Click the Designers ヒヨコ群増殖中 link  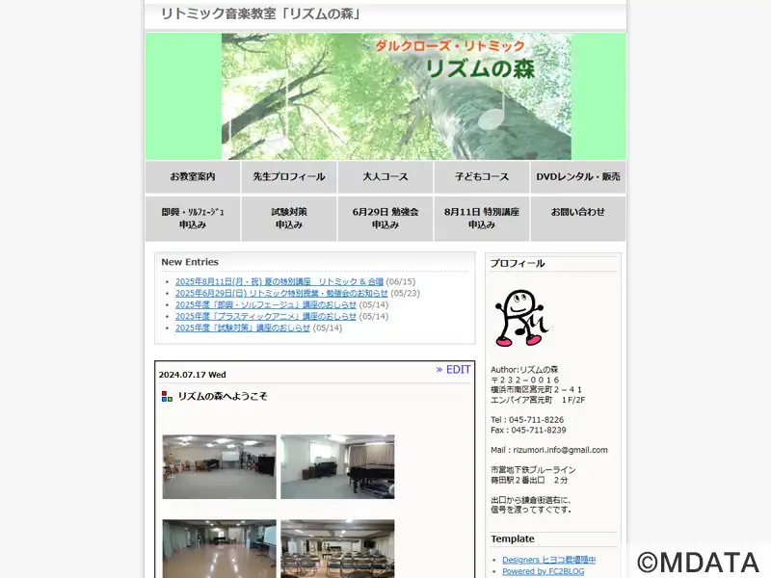click(548, 560)
